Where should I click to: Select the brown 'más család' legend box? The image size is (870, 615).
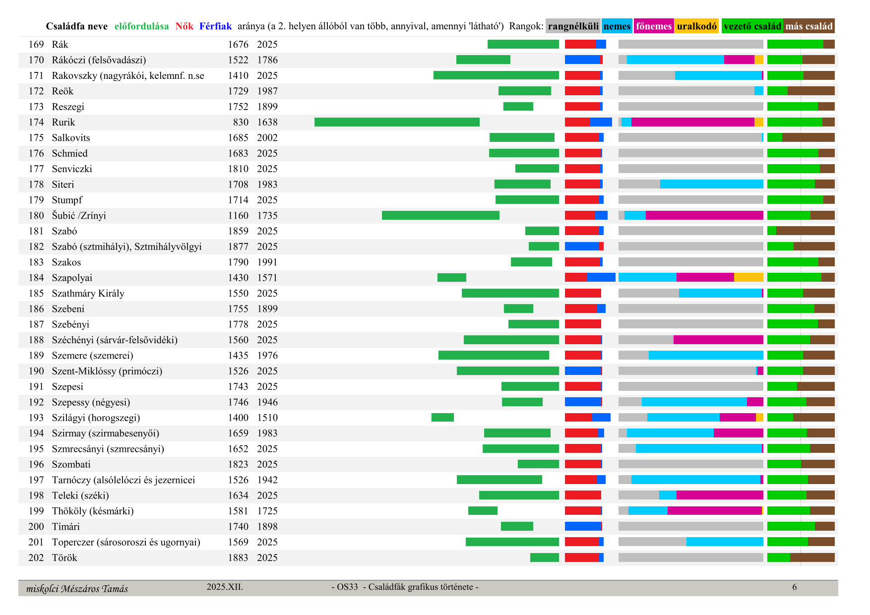tap(809, 26)
